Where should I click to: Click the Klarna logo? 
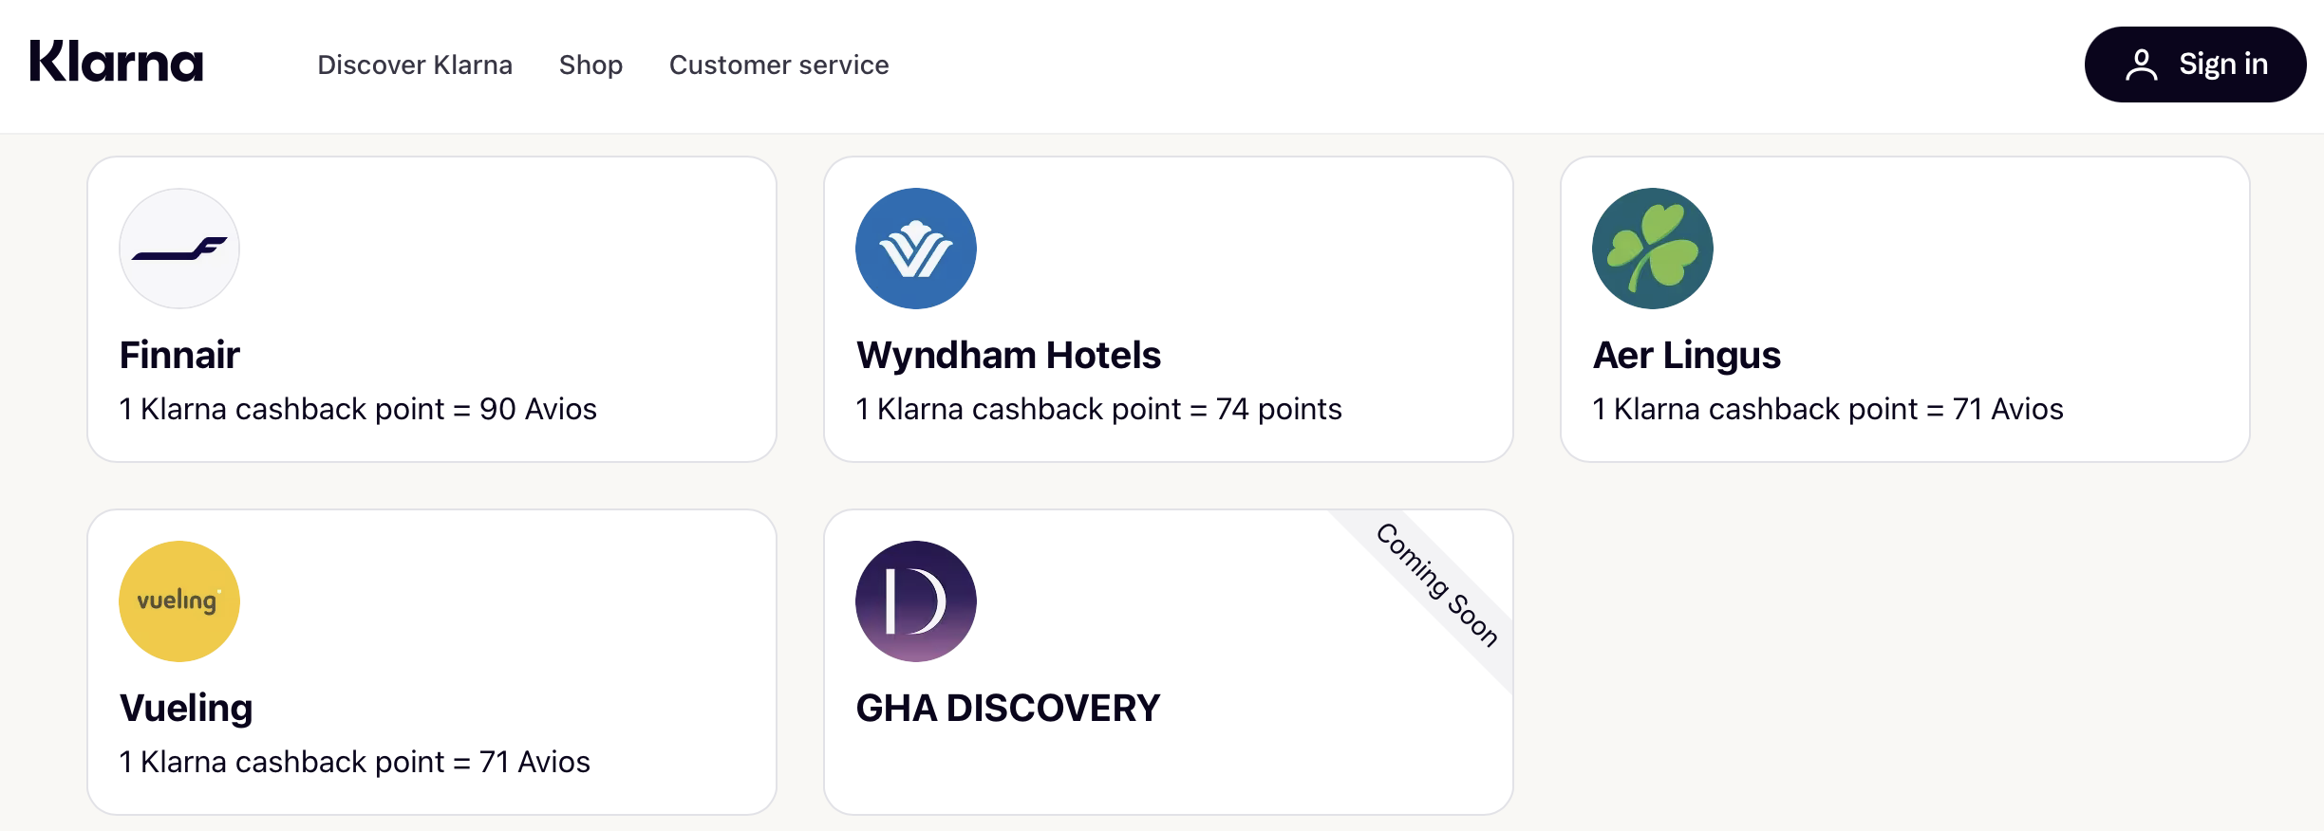pos(117,63)
